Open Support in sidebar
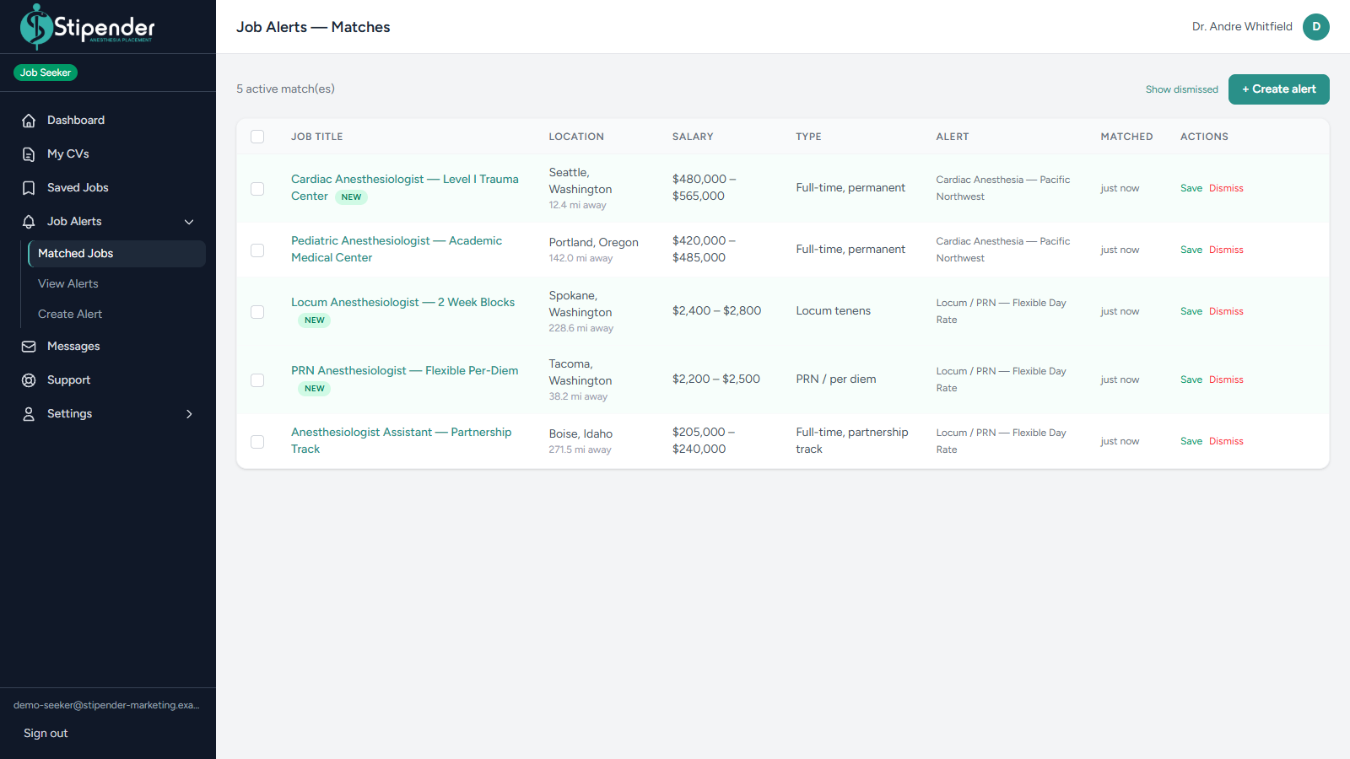This screenshot has width=1350, height=759. pos(108,380)
